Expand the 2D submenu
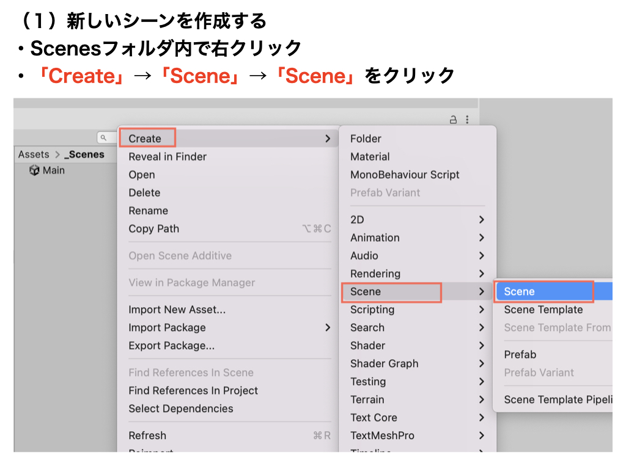Viewport: 626px width, 469px height. 482,220
